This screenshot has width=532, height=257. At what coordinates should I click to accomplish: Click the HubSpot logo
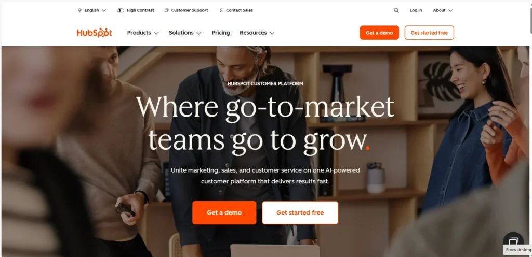point(95,33)
